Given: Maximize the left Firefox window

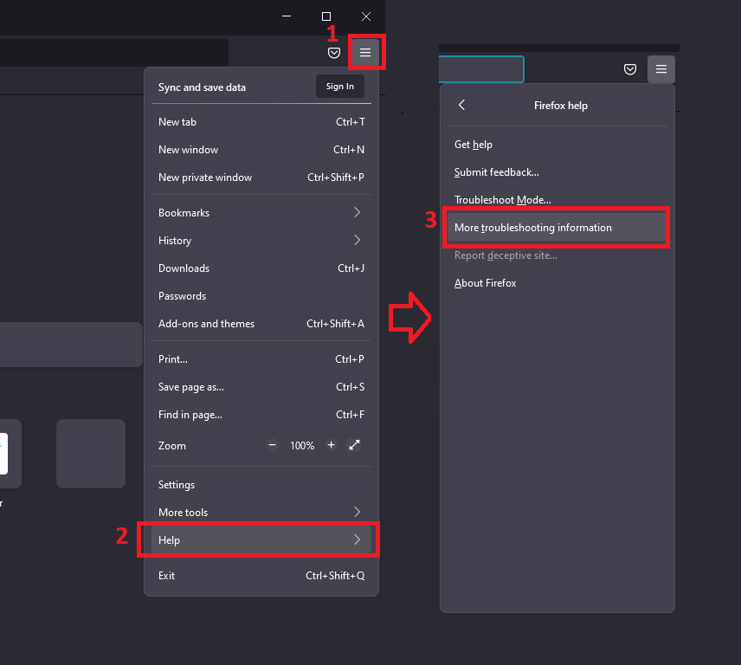Looking at the screenshot, I should pos(326,16).
